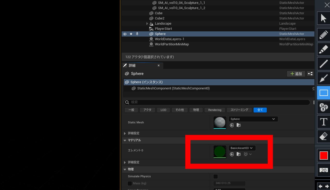This screenshot has width=330, height=190.
Task: Click the details search field
Action: (x=218, y=102)
